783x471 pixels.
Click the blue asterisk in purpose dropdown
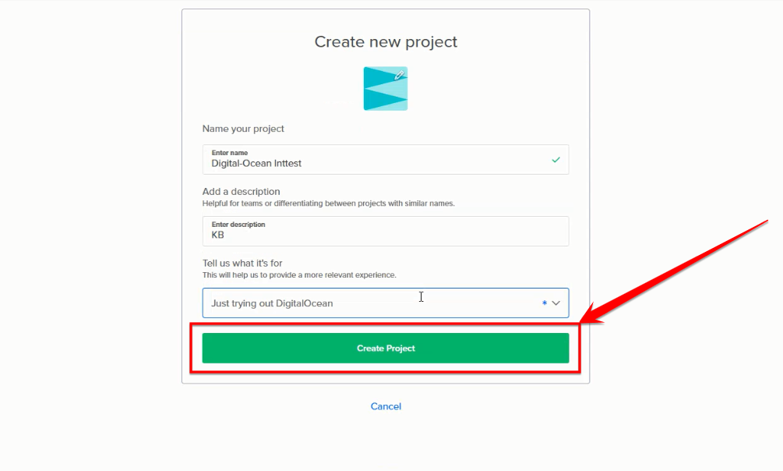pyautogui.click(x=545, y=303)
